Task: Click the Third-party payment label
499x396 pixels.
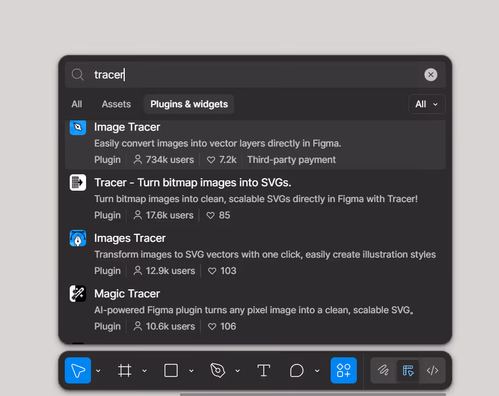Action: point(291,160)
